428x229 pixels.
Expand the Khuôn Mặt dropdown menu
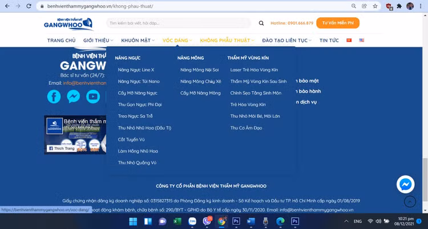[138, 40]
